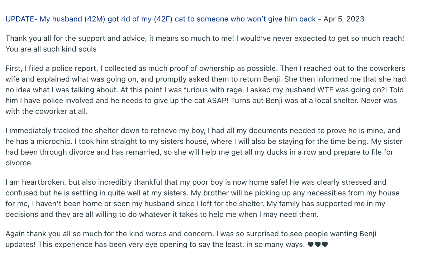Click the last black heart emoji
428x267 pixels.
(x=325, y=245)
